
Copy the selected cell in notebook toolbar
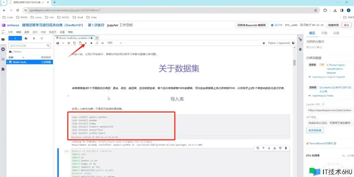[x=74, y=43]
